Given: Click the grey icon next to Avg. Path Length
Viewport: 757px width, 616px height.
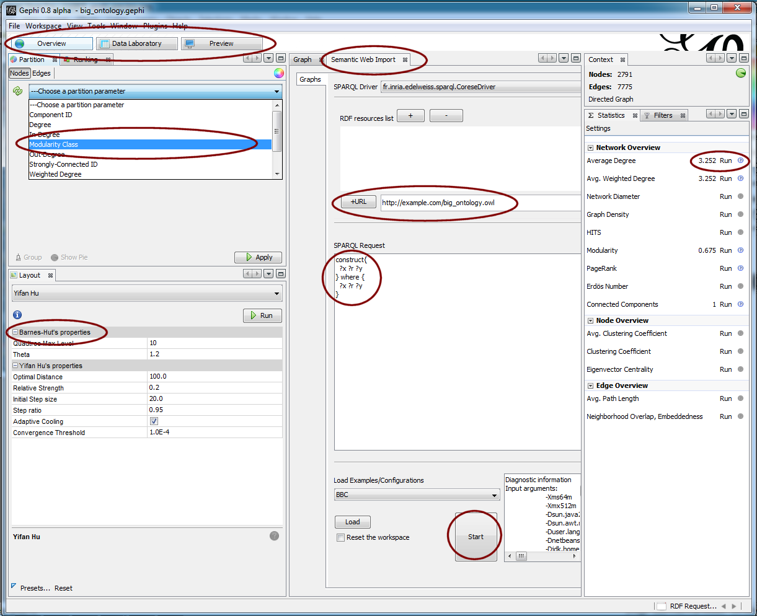Looking at the screenshot, I should click(x=740, y=398).
